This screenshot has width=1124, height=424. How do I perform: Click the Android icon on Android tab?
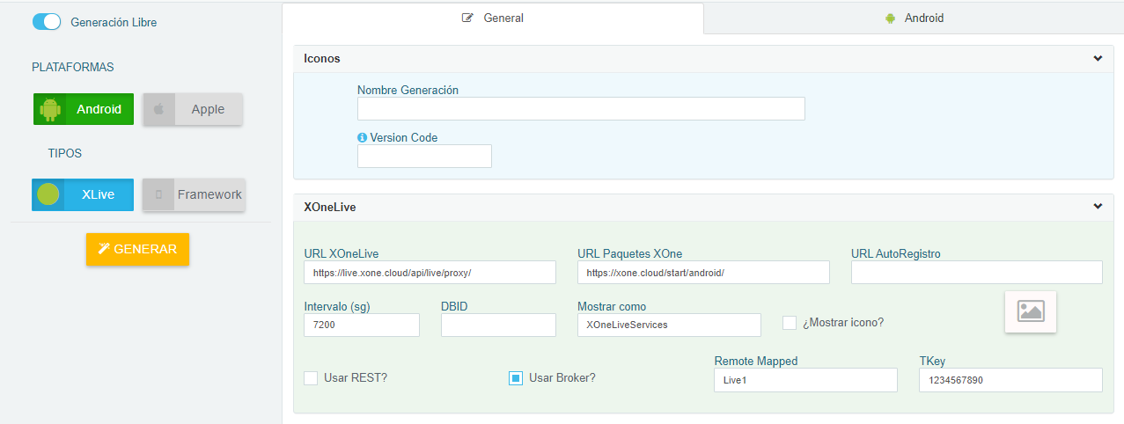[x=891, y=18]
